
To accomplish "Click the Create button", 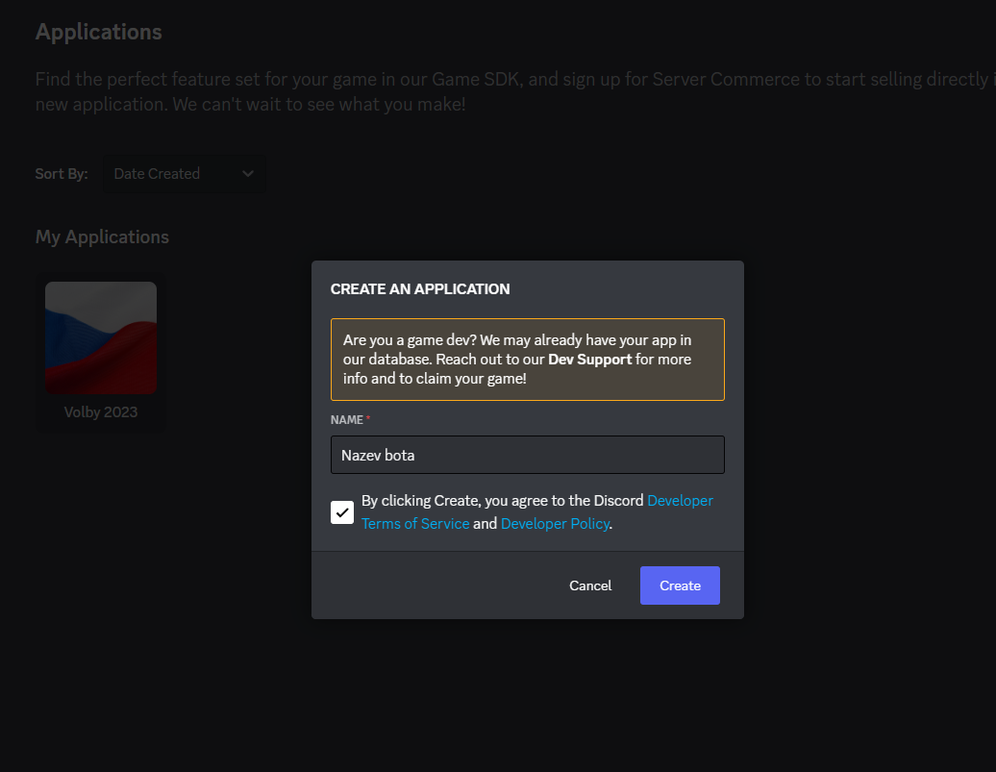I will point(680,585).
